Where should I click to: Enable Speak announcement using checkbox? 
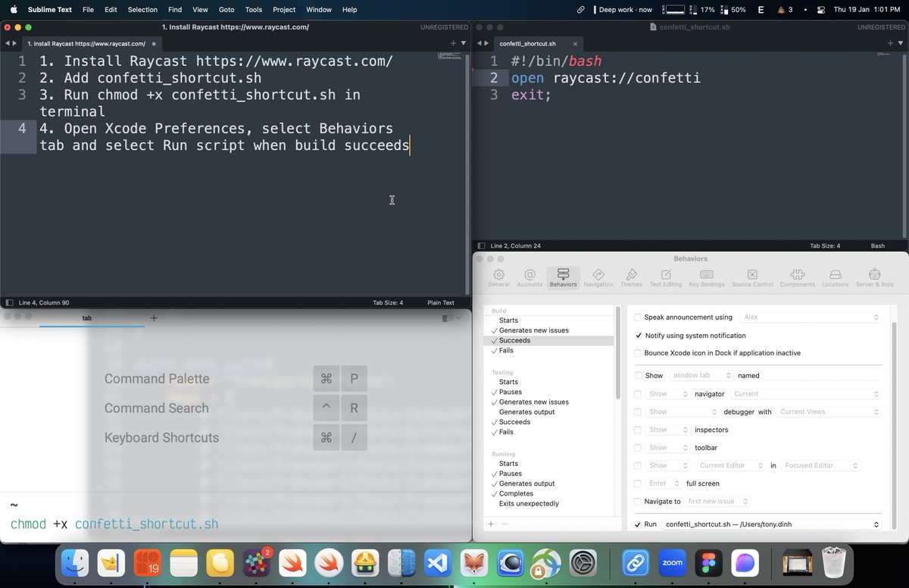637,317
